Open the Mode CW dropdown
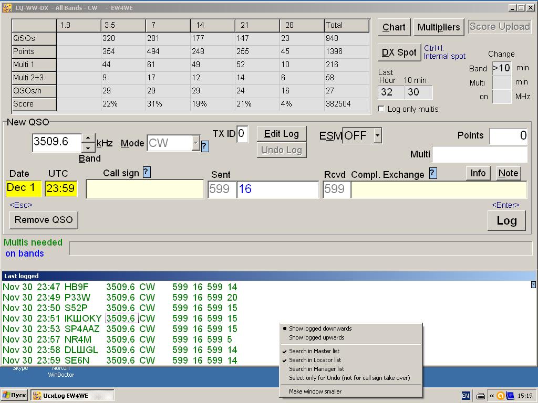The width and height of the screenshot is (538, 403). pos(196,143)
